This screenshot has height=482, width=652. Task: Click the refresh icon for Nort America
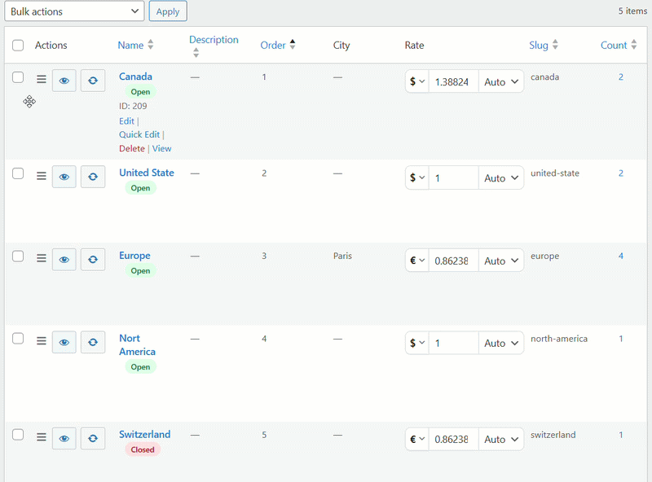[93, 343]
